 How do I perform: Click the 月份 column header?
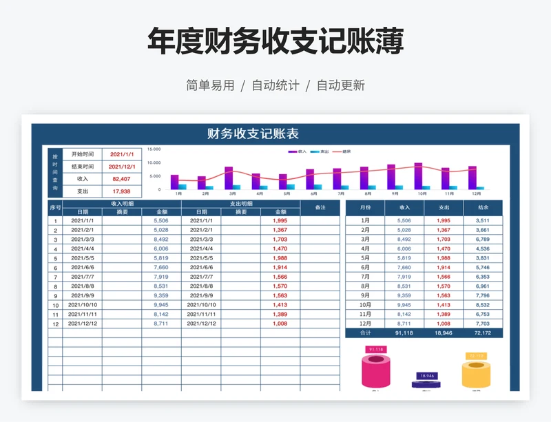(364, 209)
